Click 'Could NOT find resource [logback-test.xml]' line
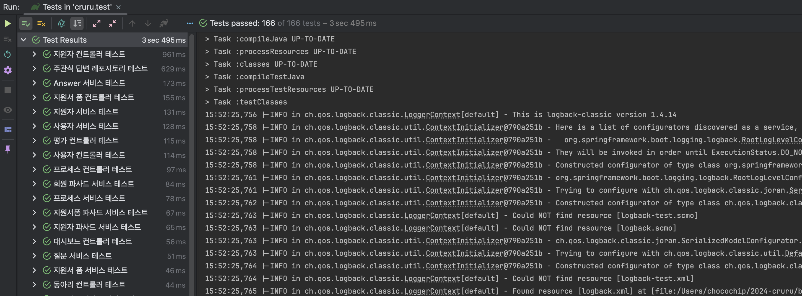The width and height of the screenshot is (802, 296). pyautogui.click(x=449, y=279)
